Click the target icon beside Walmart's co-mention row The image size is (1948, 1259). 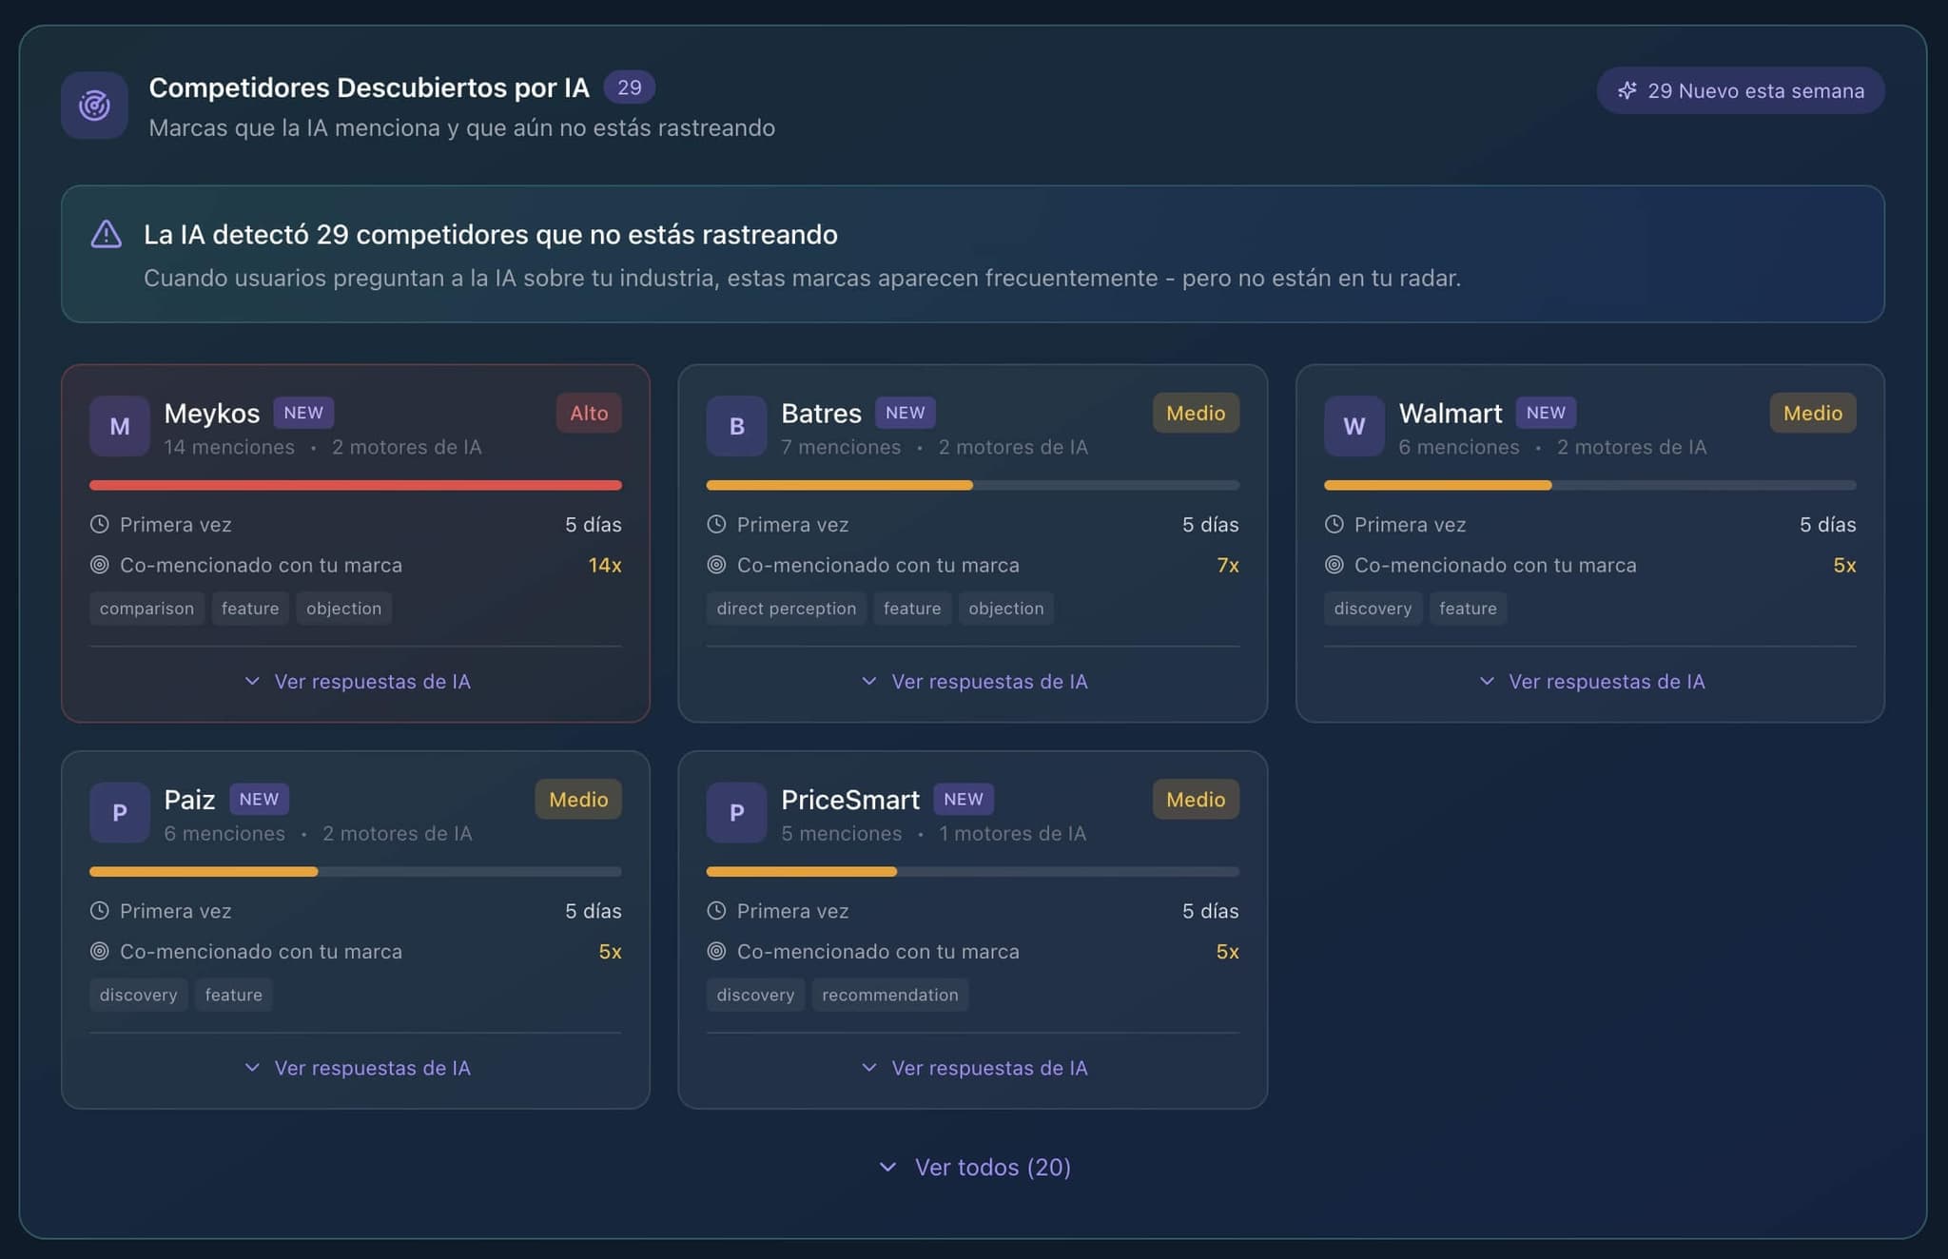click(x=1334, y=565)
